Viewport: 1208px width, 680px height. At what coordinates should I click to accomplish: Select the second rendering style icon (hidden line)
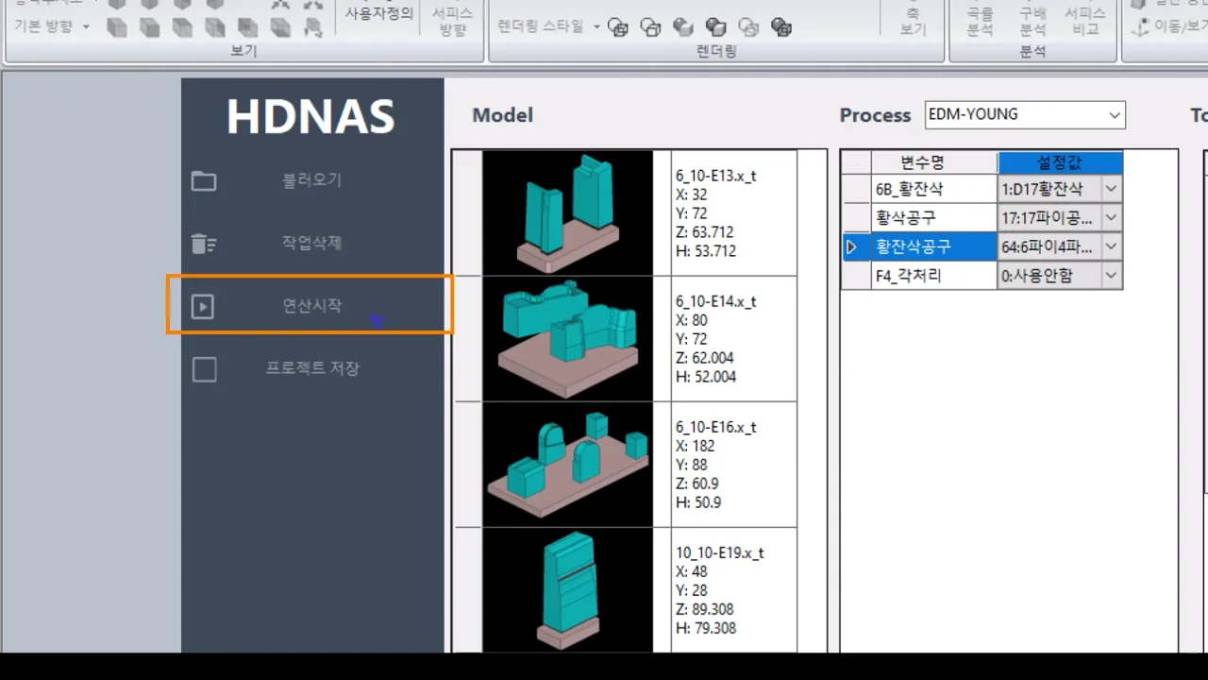point(650,27)
